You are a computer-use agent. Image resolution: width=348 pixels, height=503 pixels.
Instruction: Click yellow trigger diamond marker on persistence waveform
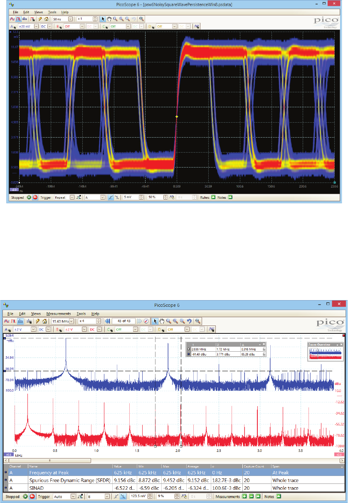click(176, 117)
